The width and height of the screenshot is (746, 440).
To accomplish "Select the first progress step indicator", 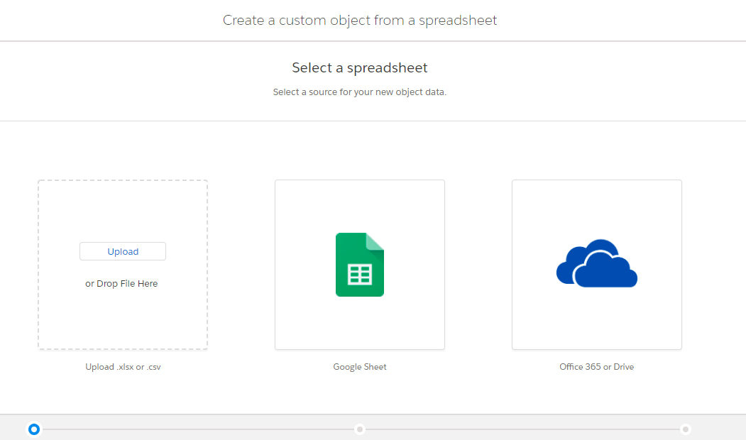I will [x=34, y=429].
